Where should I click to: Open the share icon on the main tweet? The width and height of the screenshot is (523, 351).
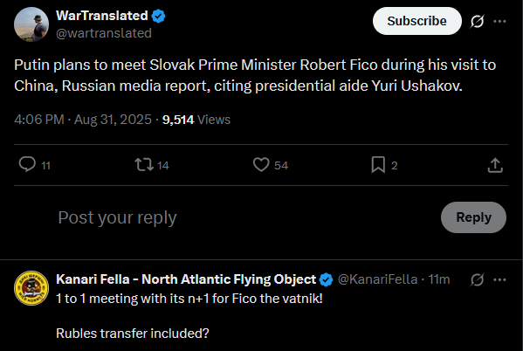click(495, 165)
